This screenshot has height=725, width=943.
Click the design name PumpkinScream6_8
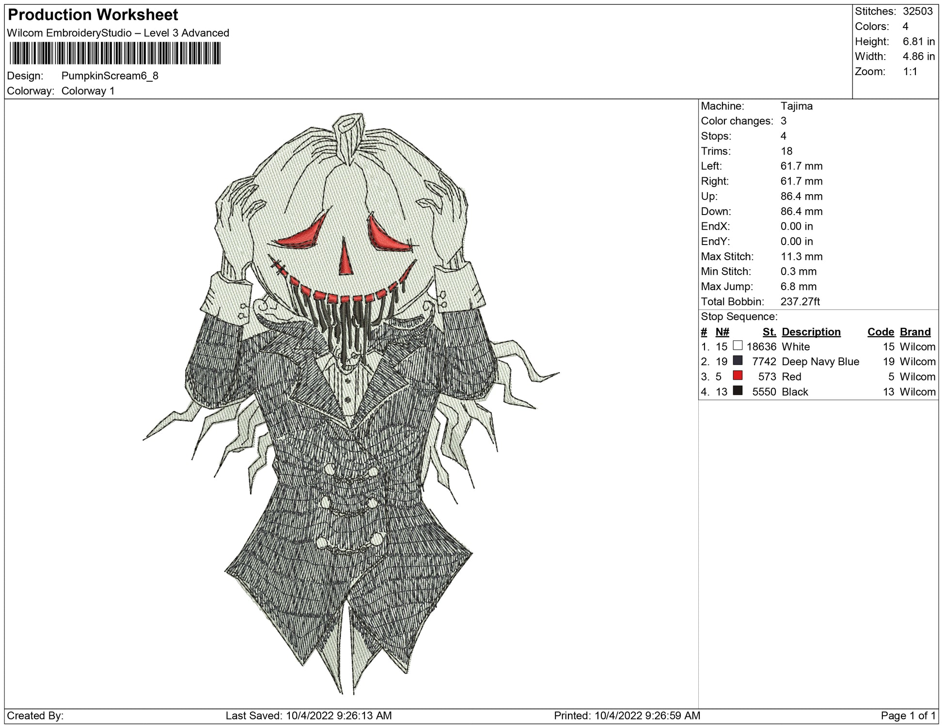[x=110, y=76]
